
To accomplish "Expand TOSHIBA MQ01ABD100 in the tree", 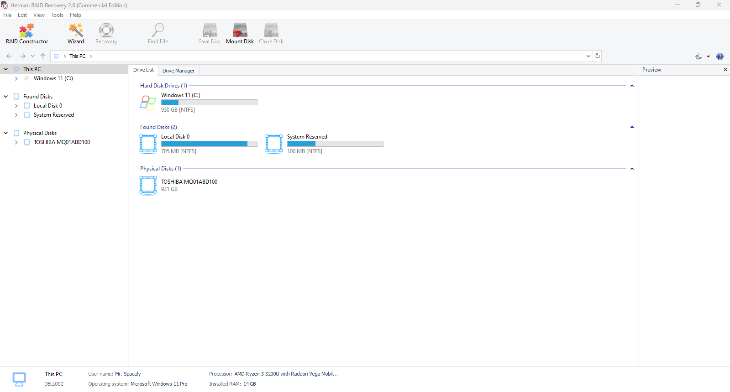I will (x=16, y=142).
